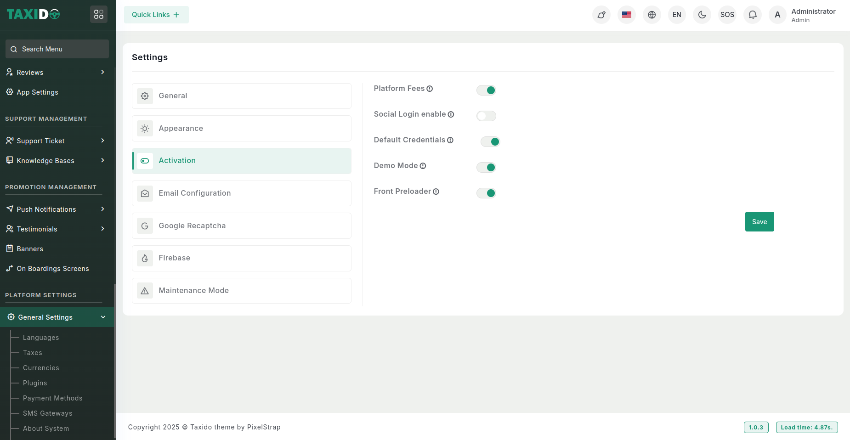Click the Search Menu input field
Screen dimensions: 850x440
click(x=57, y=49)
